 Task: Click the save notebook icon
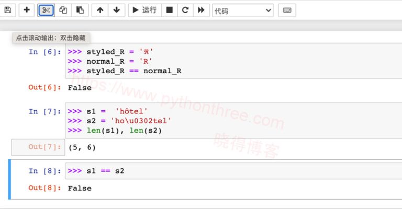[x=7, y=10]
